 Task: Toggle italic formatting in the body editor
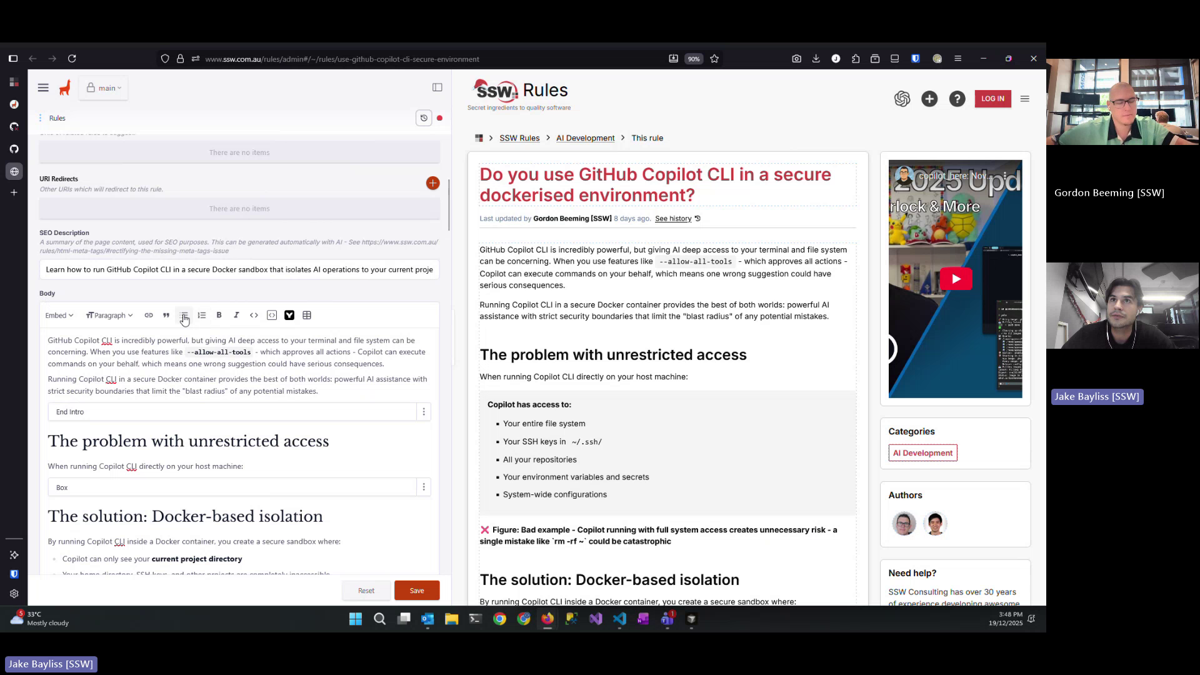[236, 316]
